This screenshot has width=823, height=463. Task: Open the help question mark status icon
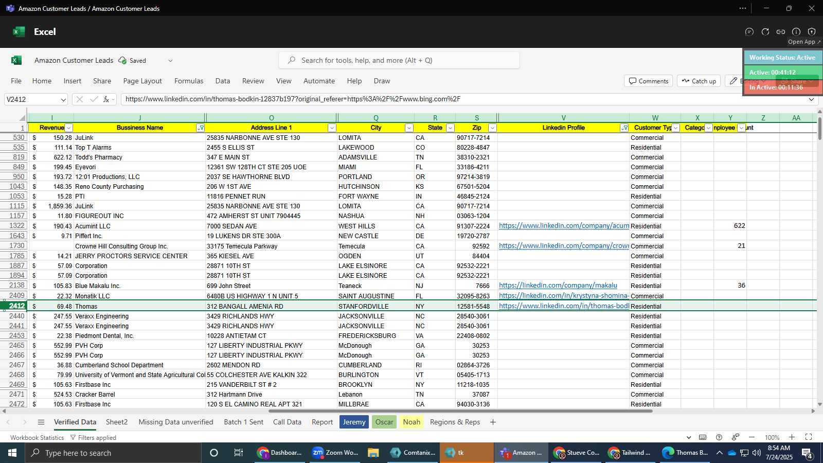click(x=719, y=437)
